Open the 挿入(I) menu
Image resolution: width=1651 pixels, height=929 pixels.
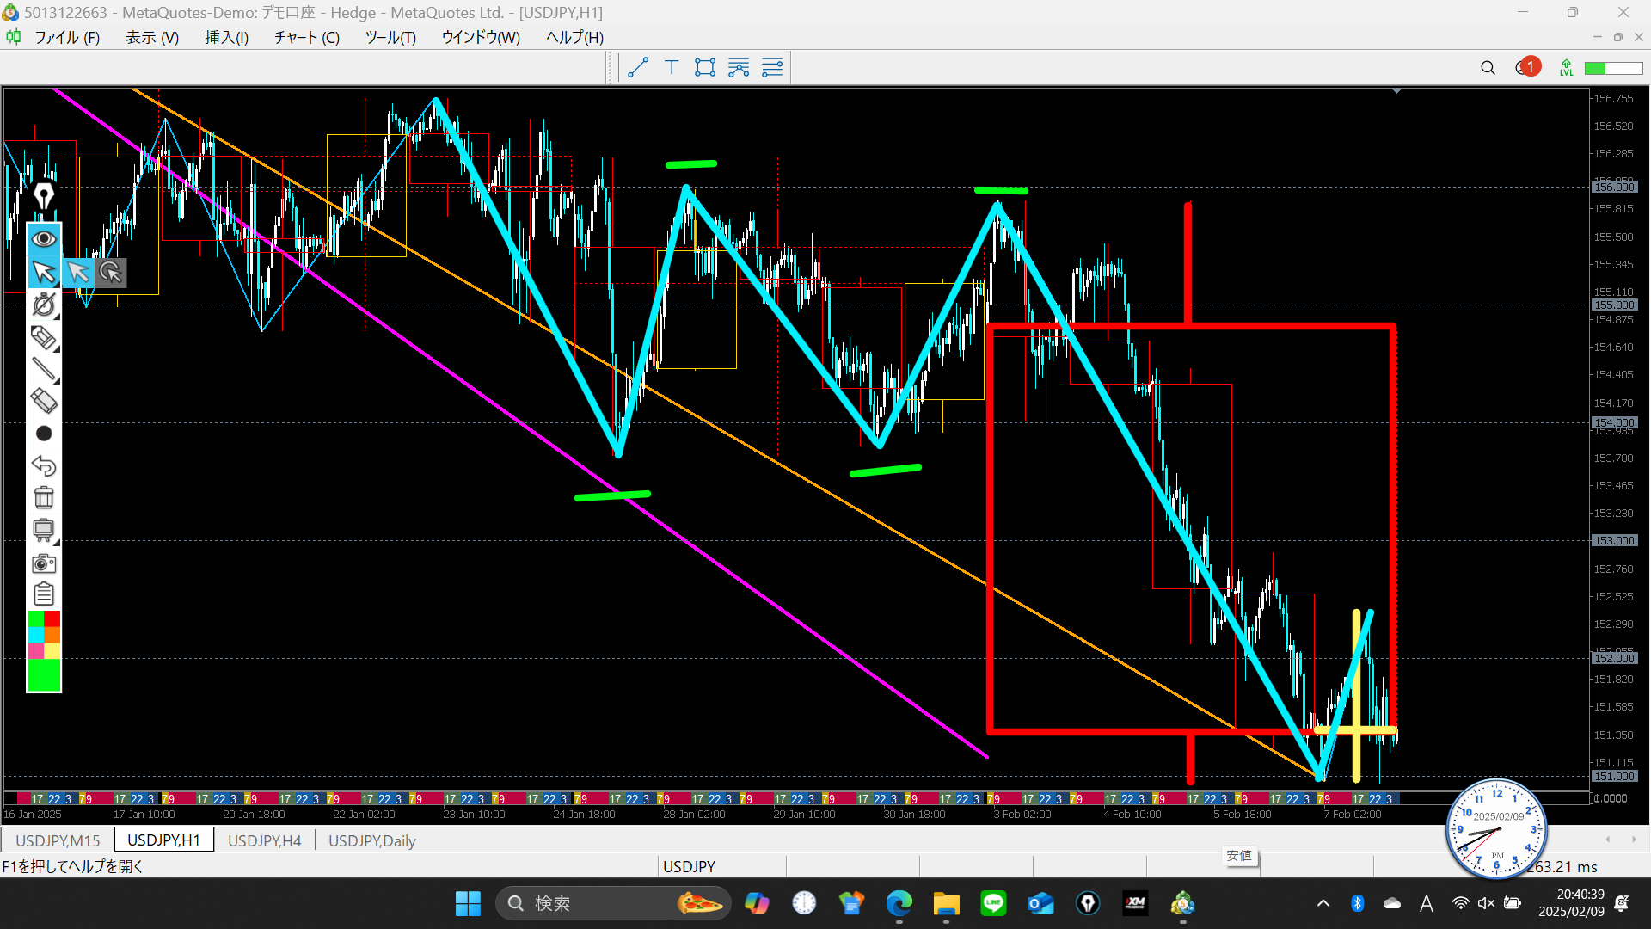coord(227,37)
